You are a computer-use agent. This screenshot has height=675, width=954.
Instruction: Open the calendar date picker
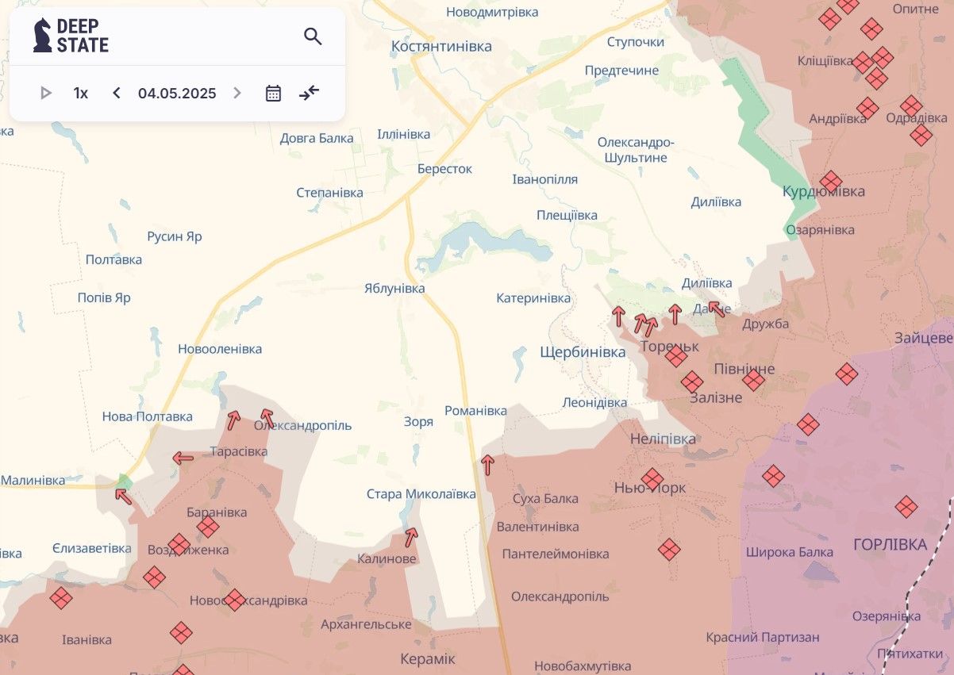click(x=273, y=94)
